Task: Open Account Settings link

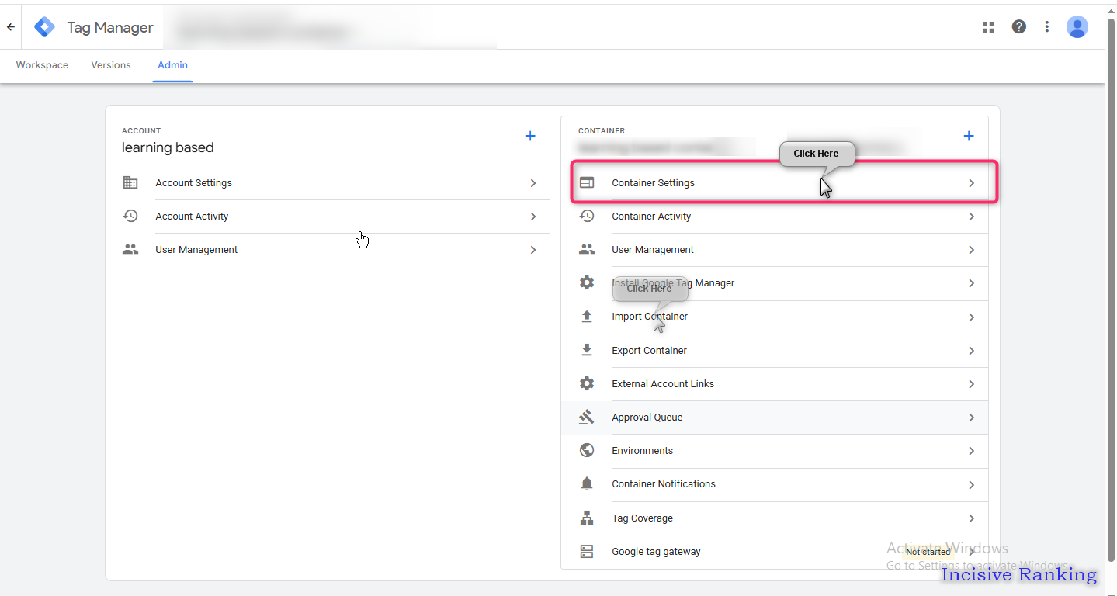Action: 193,183
